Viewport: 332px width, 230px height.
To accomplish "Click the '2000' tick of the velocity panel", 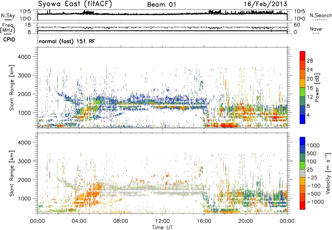I will pyautogui.click(x=24, y=180).
